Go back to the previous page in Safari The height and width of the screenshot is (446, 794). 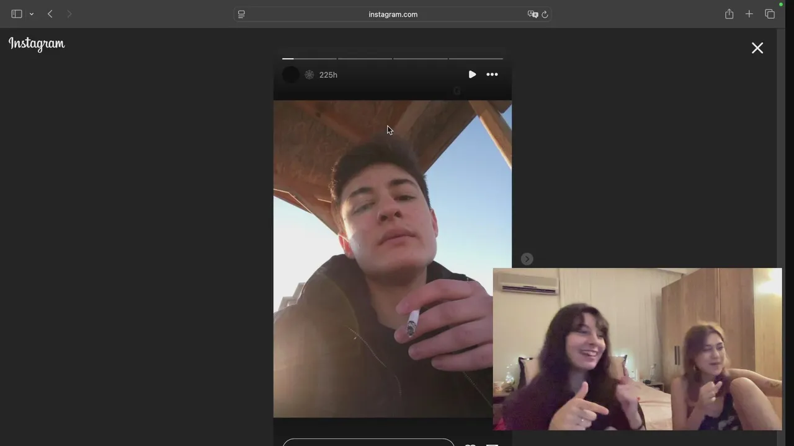point(50,14)
